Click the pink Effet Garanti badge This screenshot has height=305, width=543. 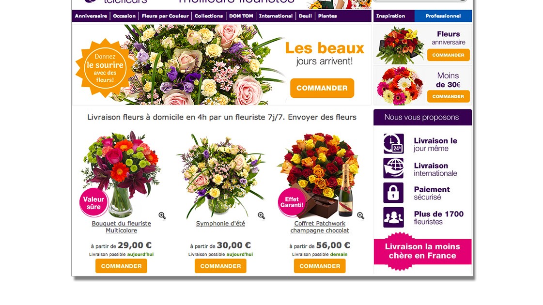tap(292, 202)
